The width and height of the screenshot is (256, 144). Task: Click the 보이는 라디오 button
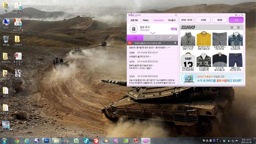[187, 20]
